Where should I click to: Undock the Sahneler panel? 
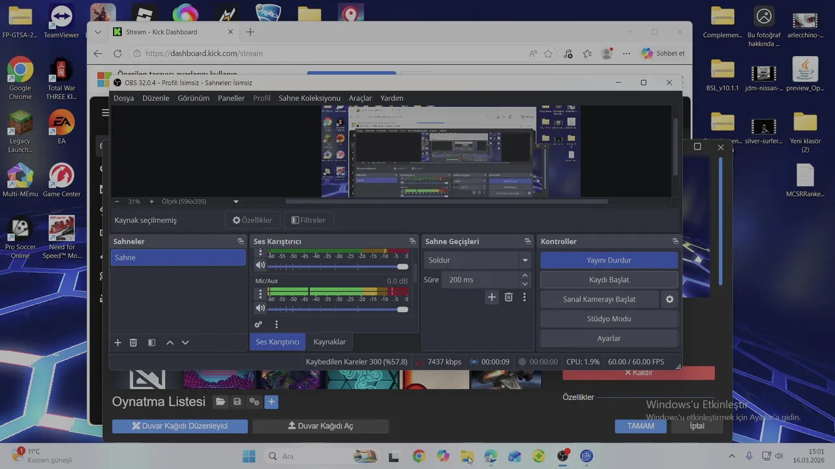241,242
